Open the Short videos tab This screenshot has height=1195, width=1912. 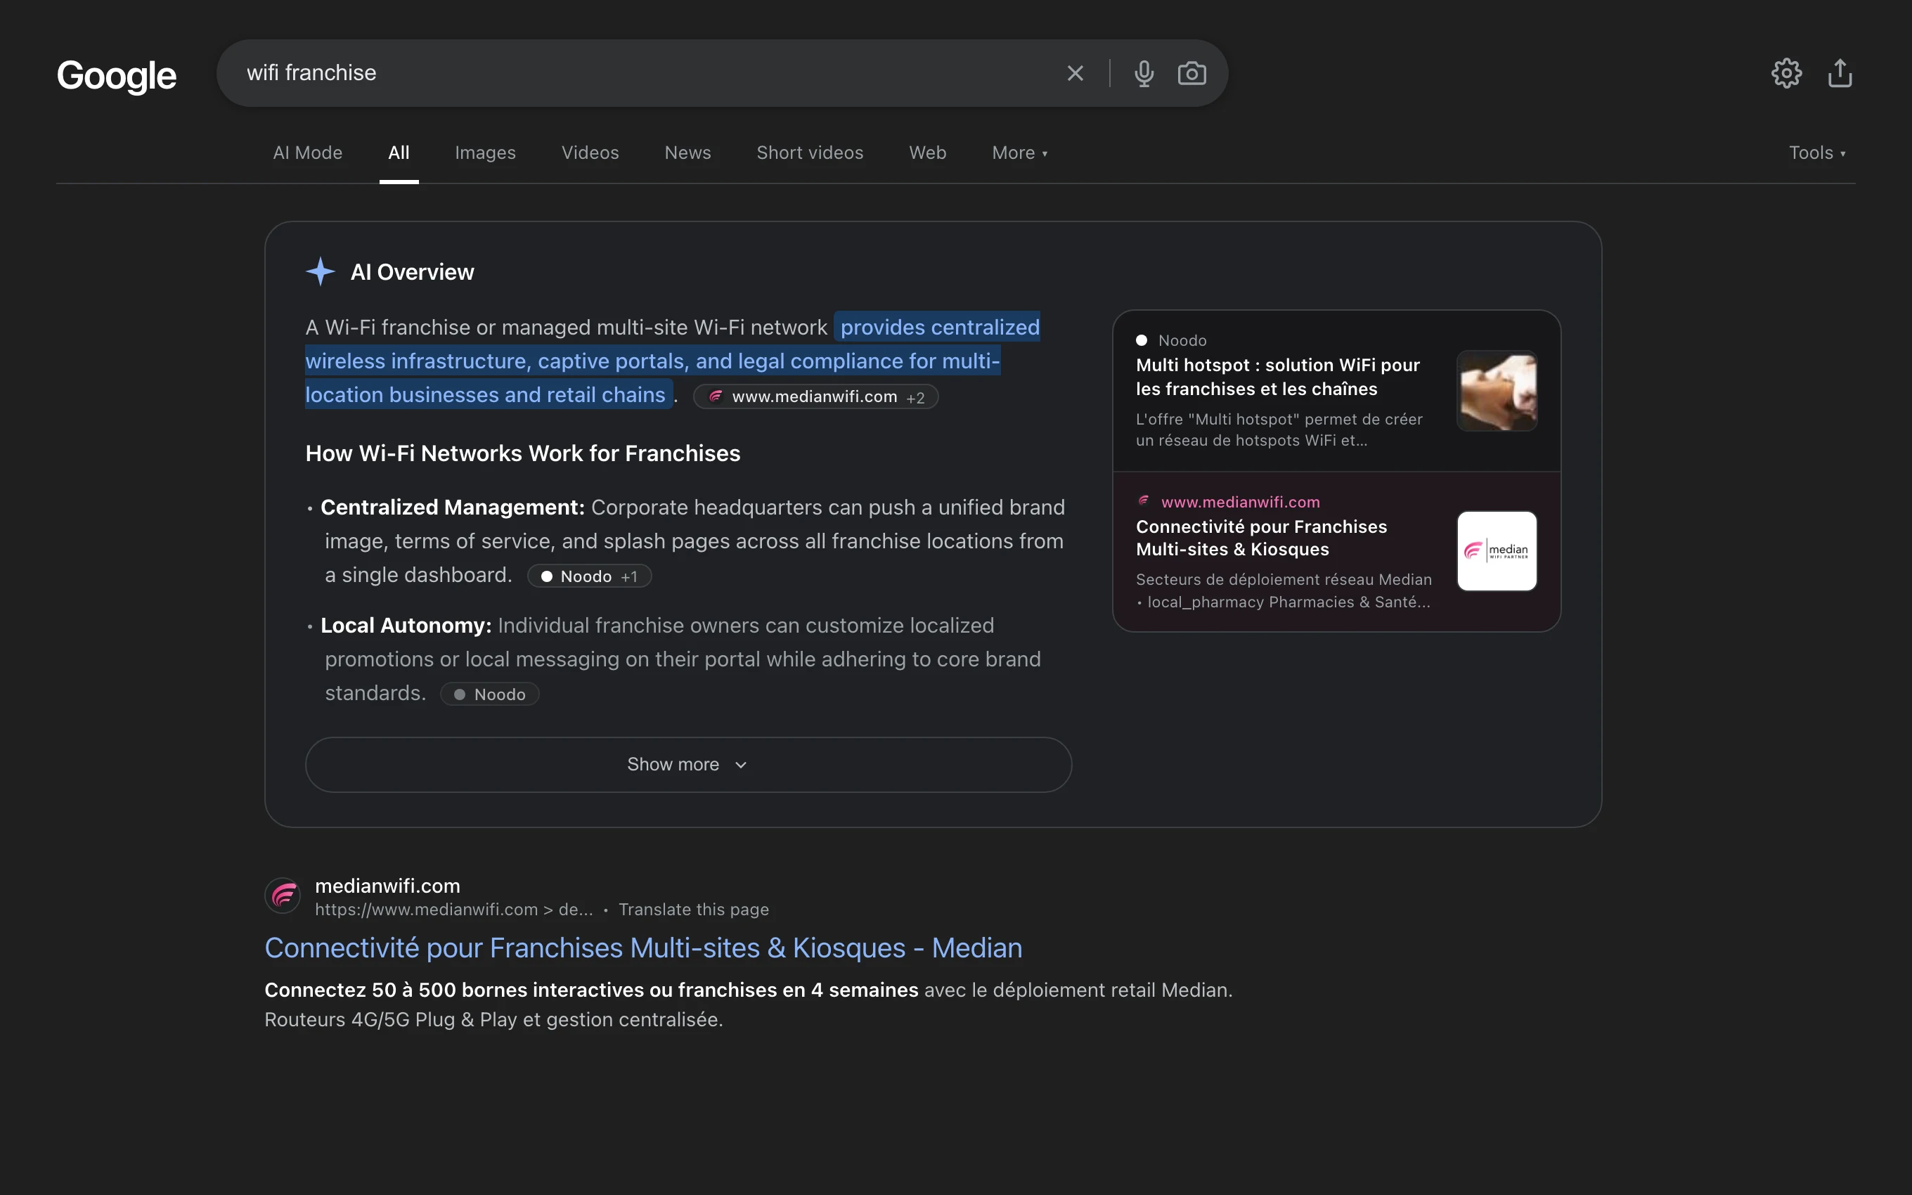click(810, 153)
